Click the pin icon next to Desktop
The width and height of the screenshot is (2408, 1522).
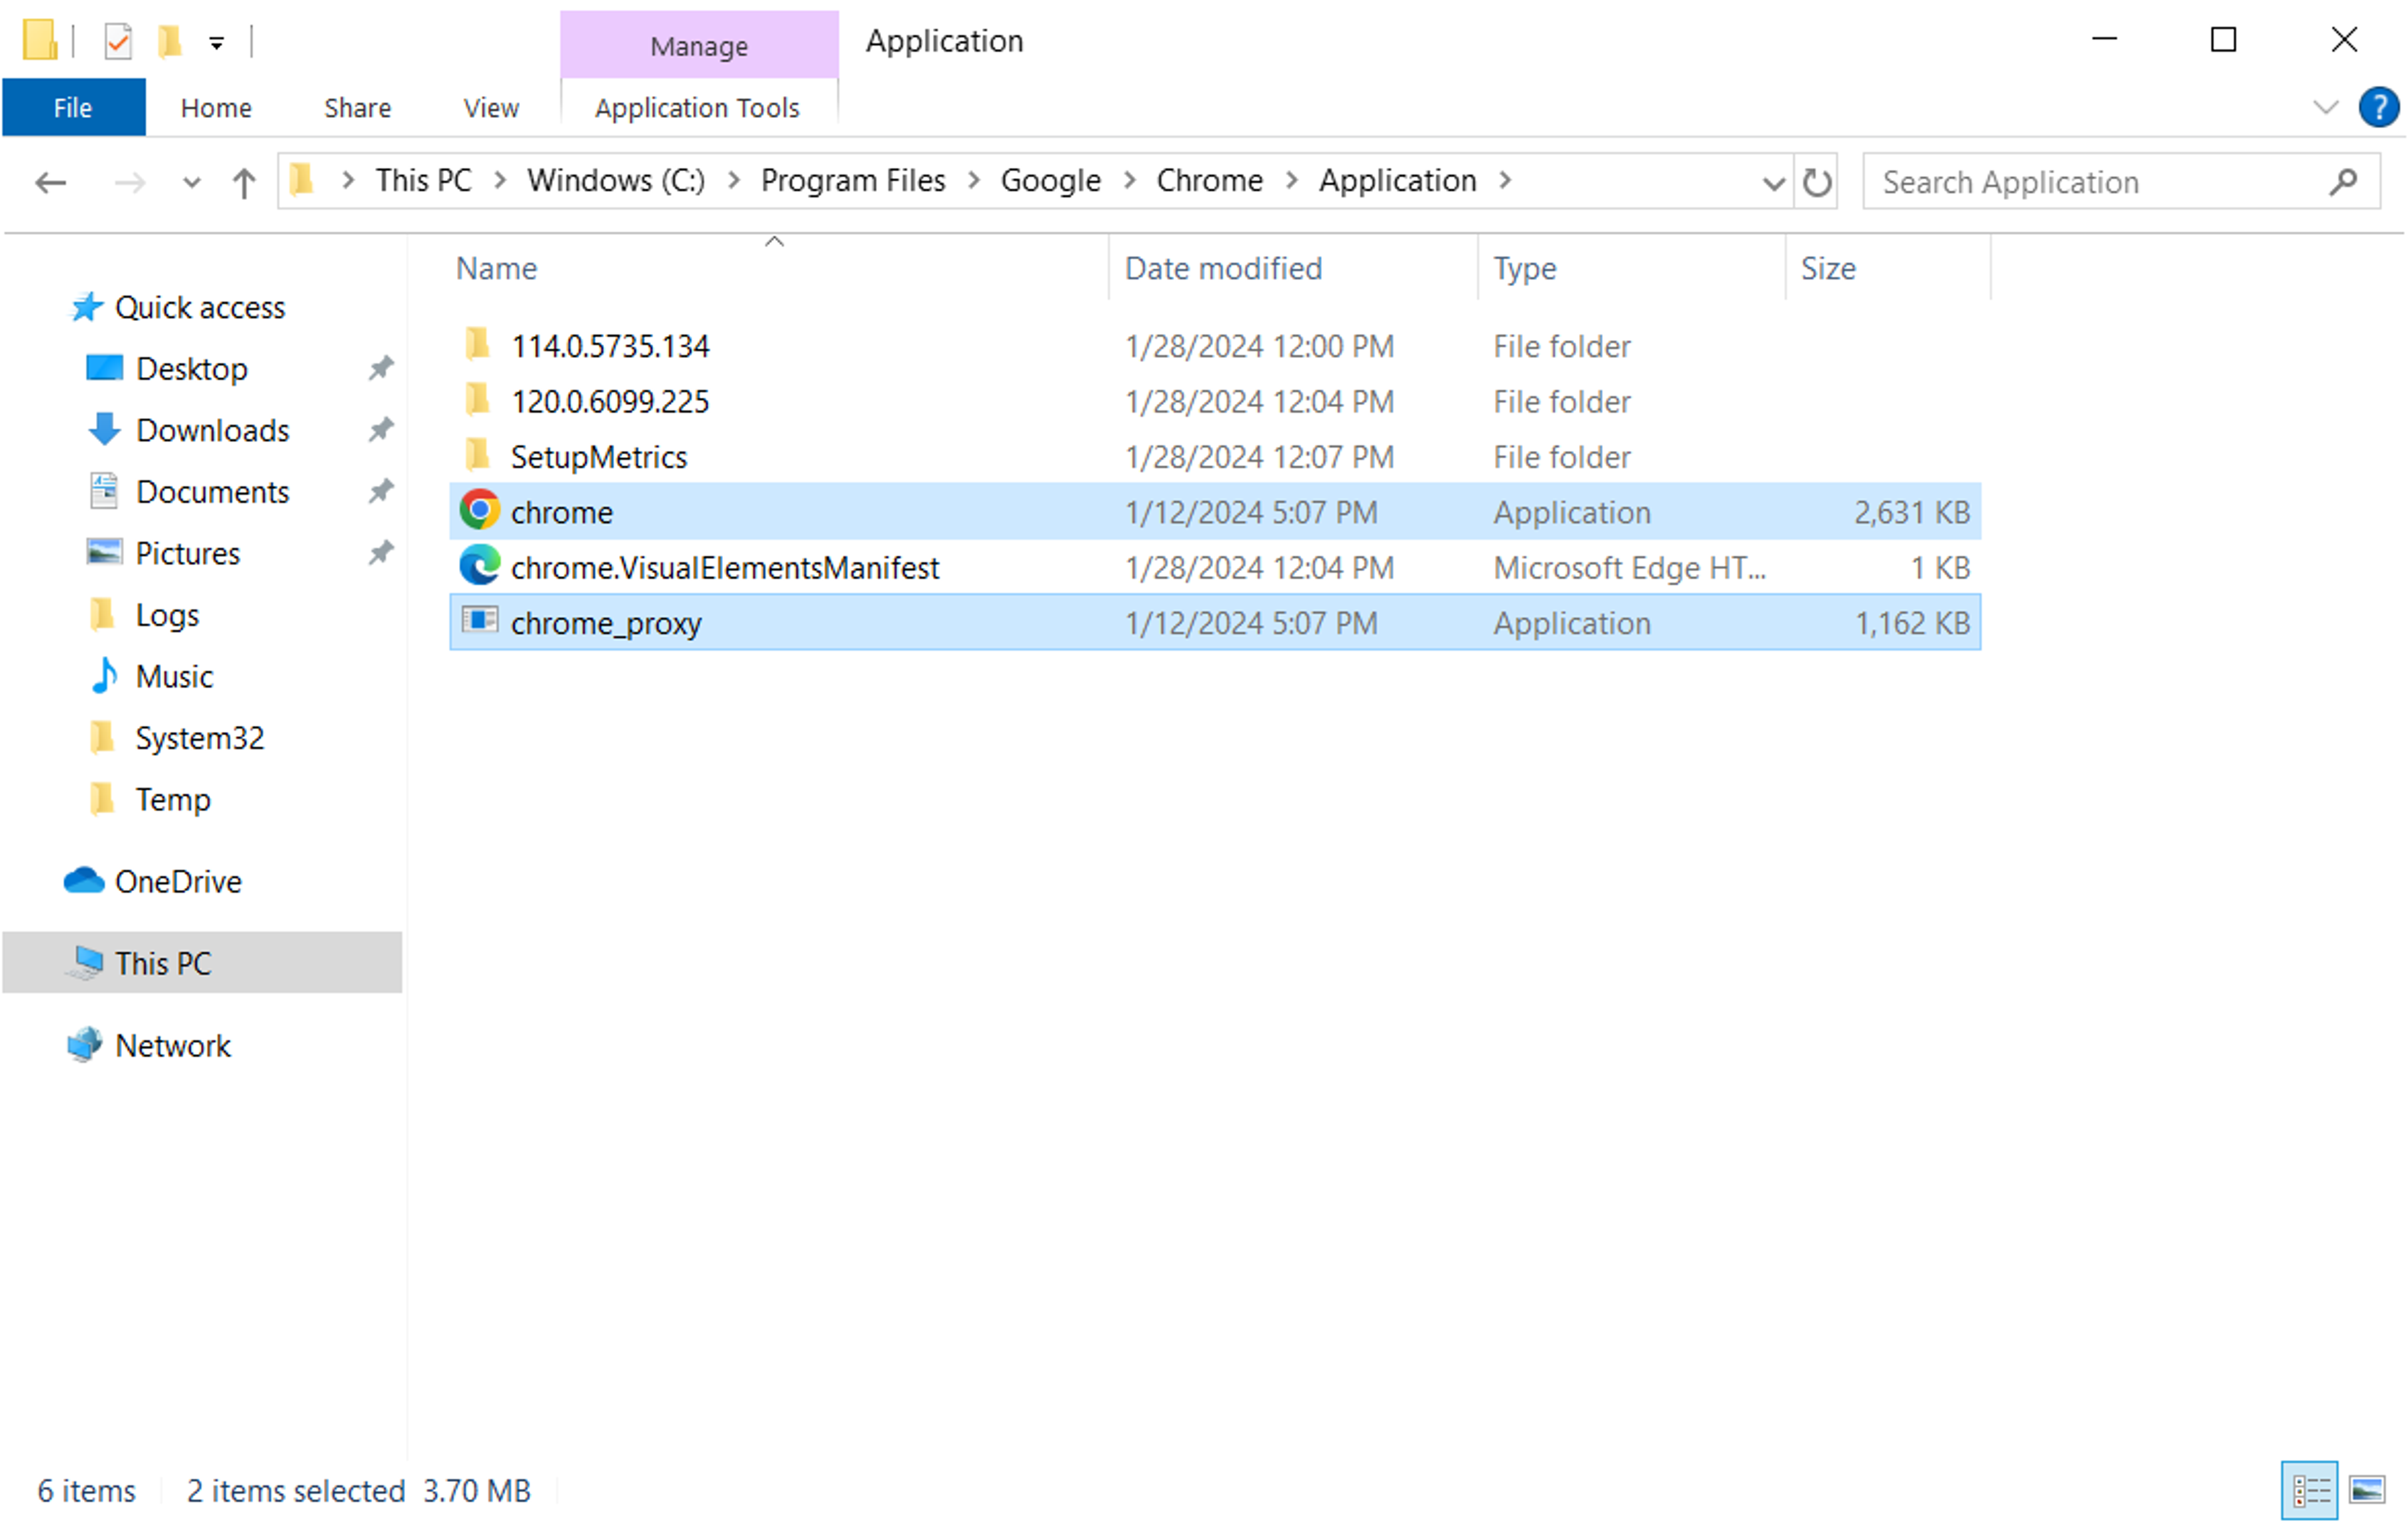[x=380, y=368]
